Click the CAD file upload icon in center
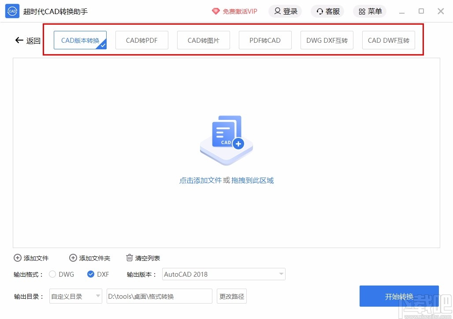 click(x=226, y=139)
